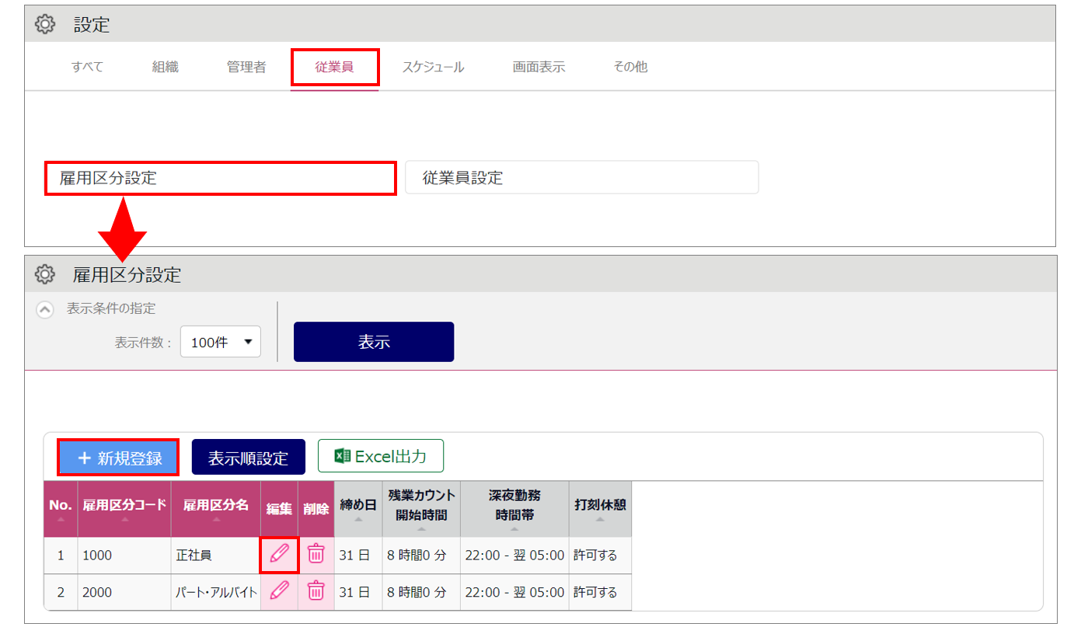Click 許可する in the パート・アルバイト row
The height and width of the screenshot is (627, 1081).
(600, 592)
